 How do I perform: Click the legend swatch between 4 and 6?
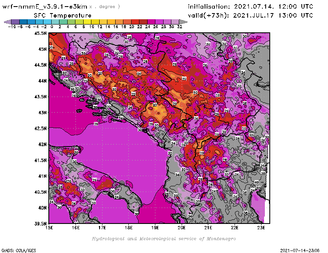71,22
